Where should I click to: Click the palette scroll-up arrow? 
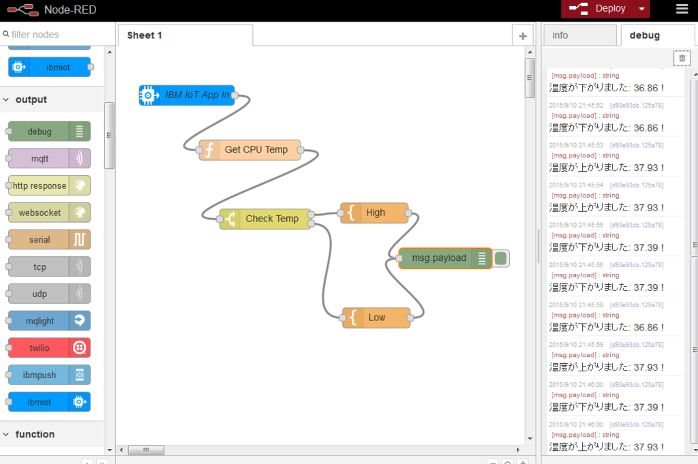pyautogui.click(x=110, y=52)
